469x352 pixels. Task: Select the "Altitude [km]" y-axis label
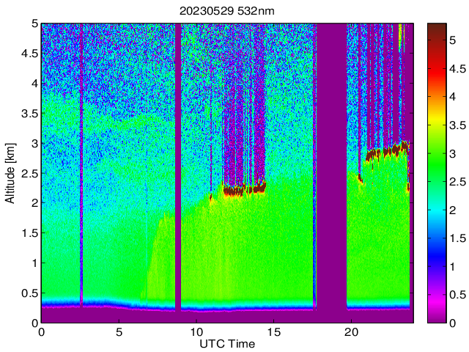(11, 172)
